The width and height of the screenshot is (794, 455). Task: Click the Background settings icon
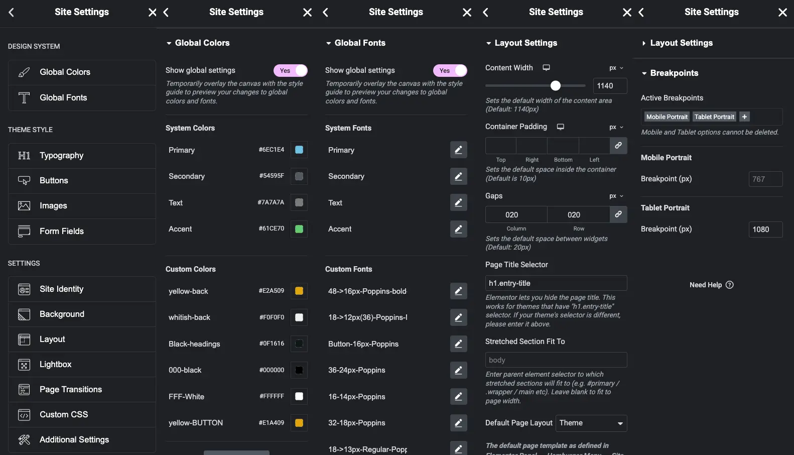24,314
